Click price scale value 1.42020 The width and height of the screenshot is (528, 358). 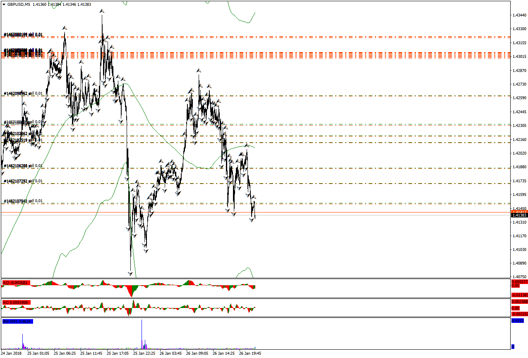[x=519, y=153]
